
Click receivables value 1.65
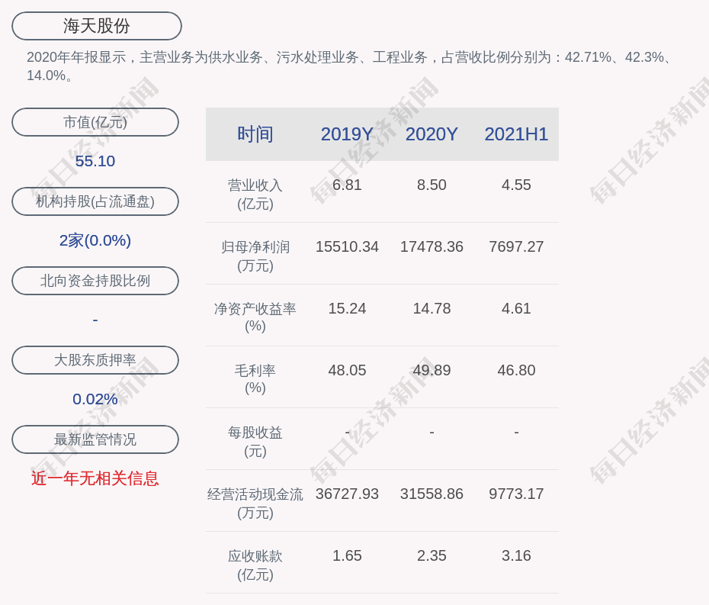[x=347, y=555]
